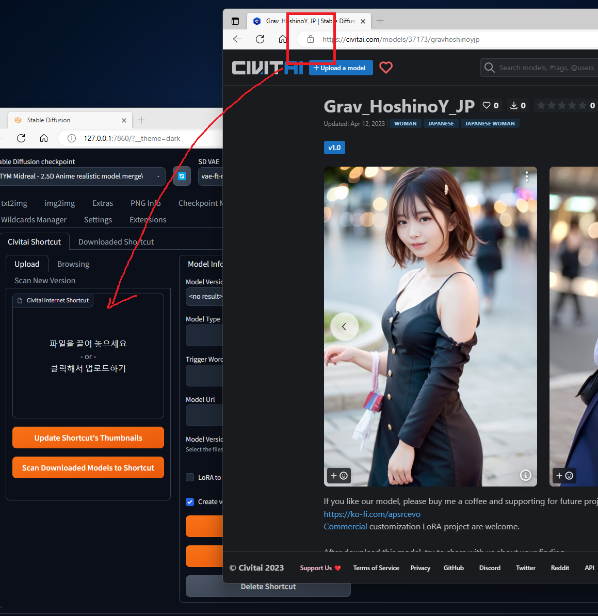Viewport: 598px width, 616px height.
Task: Click the first model preview image
Action: tap(430, 327)
